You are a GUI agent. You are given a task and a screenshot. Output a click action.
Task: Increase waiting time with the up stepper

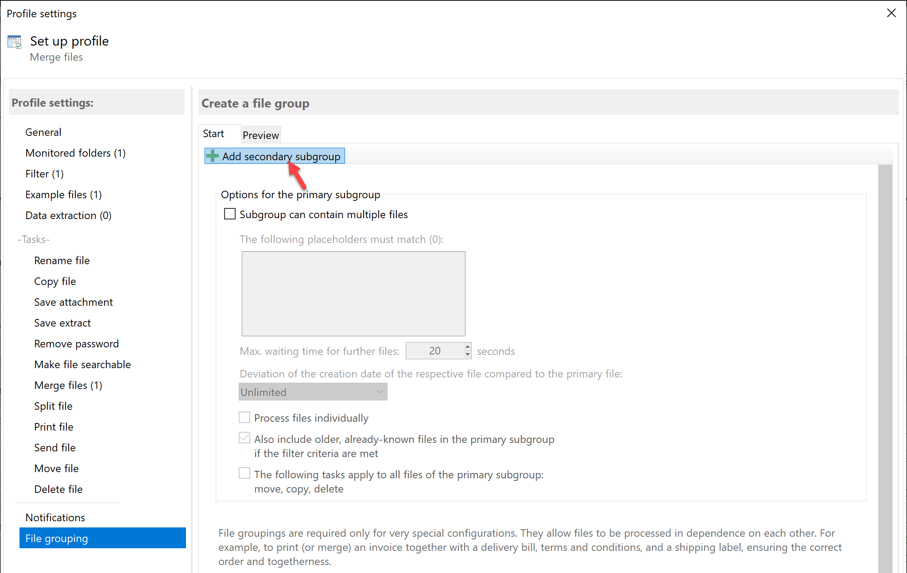click(467, 347)
